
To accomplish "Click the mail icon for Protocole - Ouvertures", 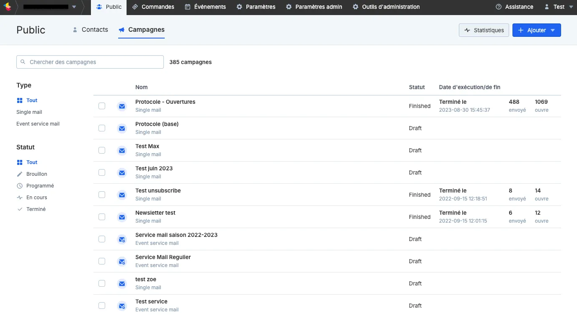I will point(122,106).
